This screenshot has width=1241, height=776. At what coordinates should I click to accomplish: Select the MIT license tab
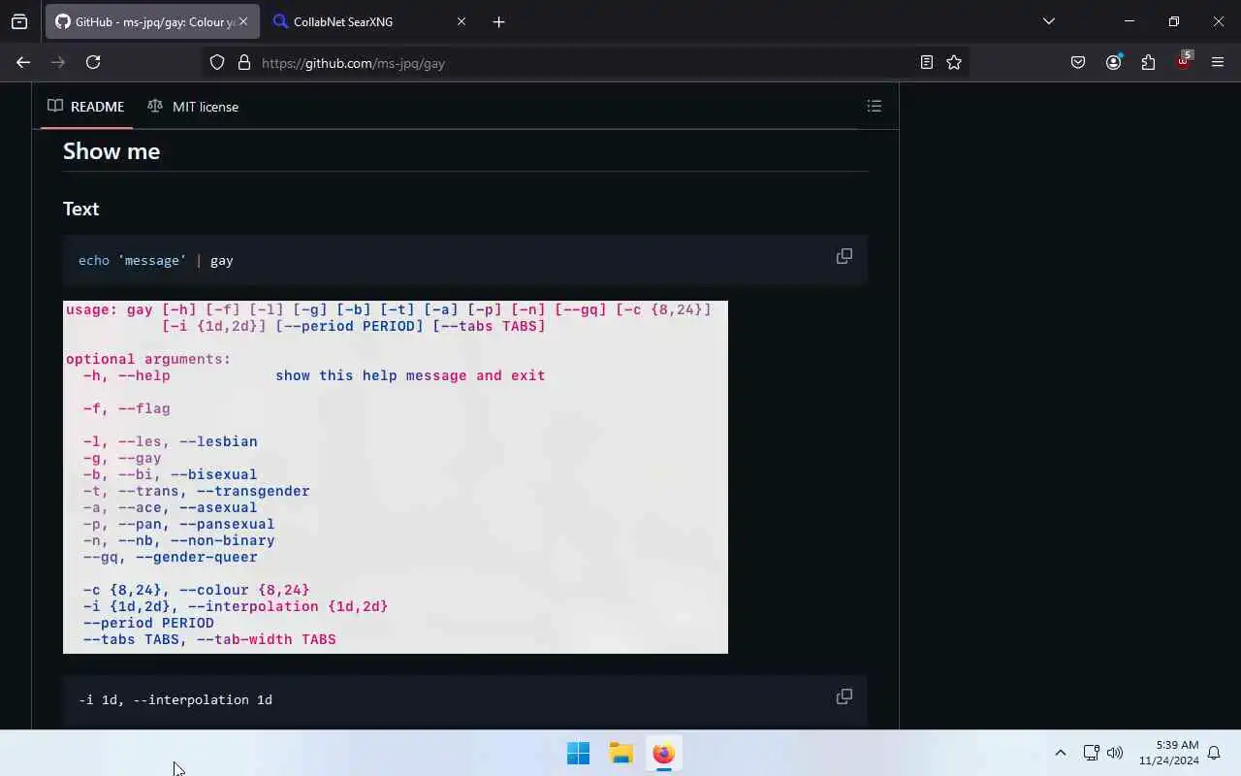(x=193, y=107)
